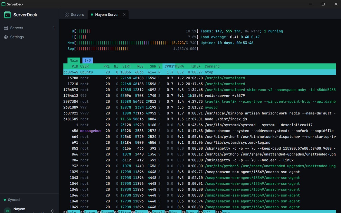Click the grid icon on Servers tab
Image resolution: width=341 pixels, height=213 pixels.
click(67, 15)
